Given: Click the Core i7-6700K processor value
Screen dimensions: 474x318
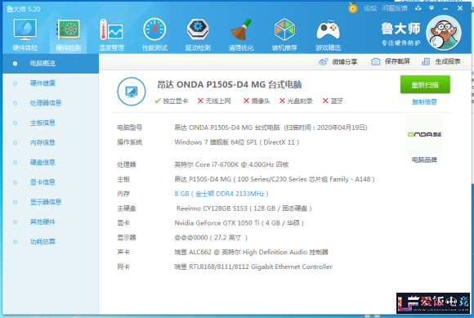Looking at the screenshot, I should pos(231,165).
